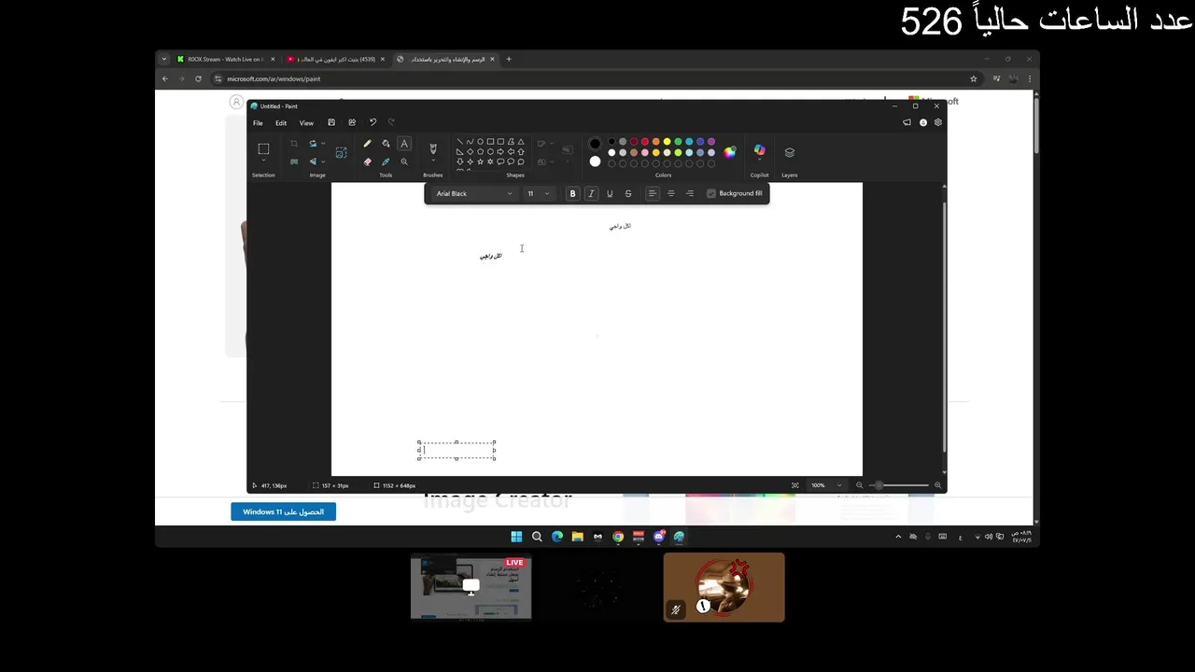Open the Arial Black font family dropdown
Screen dimensions: 1195x672
click(x=473, y=193)
